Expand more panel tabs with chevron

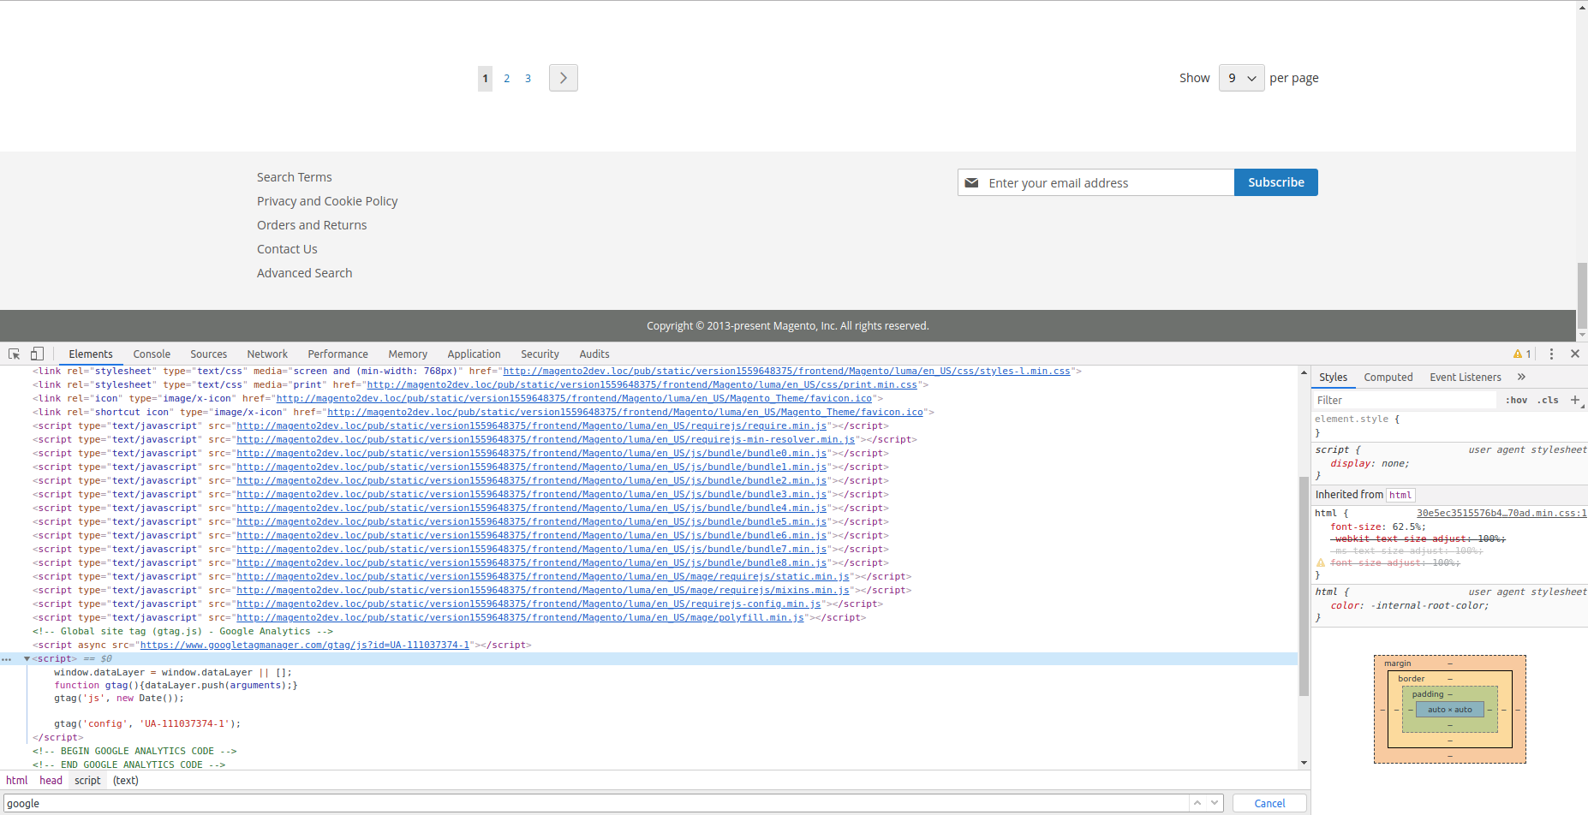click(1521, 377)
